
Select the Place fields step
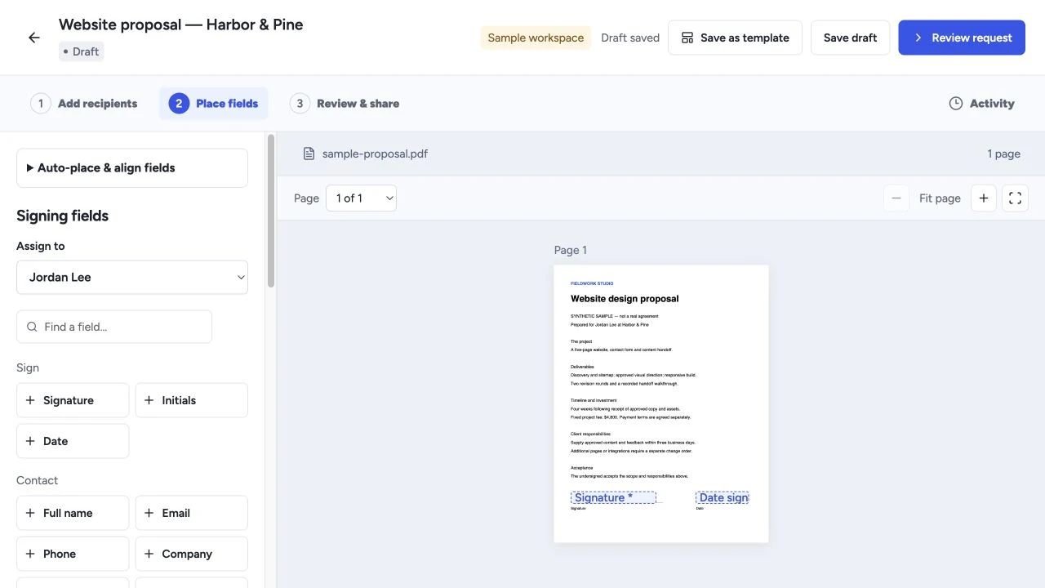click(213, 104)
